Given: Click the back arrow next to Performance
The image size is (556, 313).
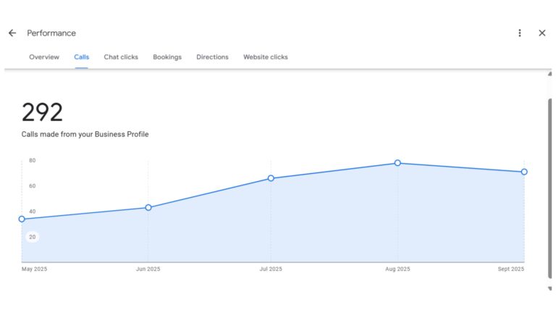Looking at the screenshot, I should 12,33.
